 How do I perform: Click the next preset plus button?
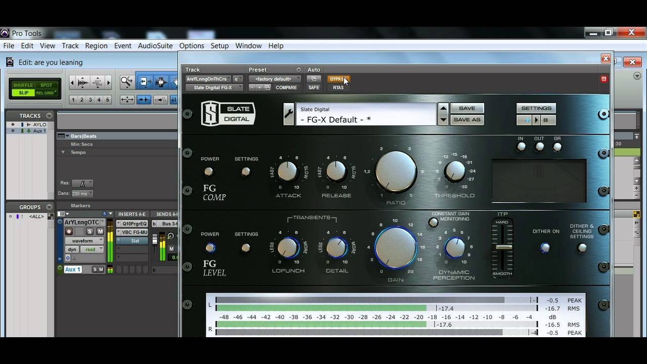(260, 87)
